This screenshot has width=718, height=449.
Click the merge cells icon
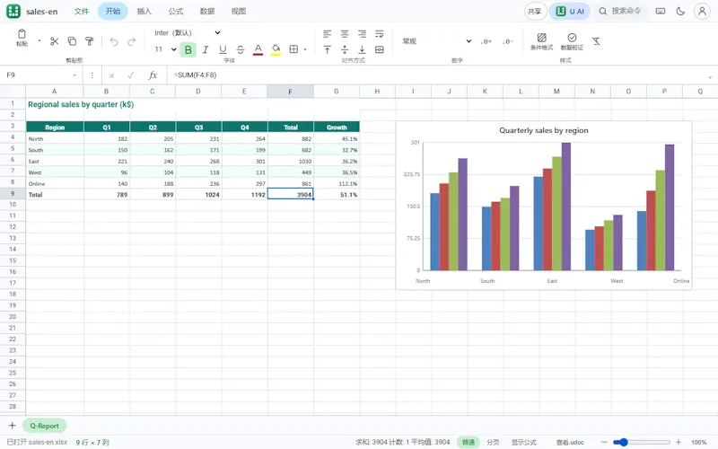pos(379,49)
